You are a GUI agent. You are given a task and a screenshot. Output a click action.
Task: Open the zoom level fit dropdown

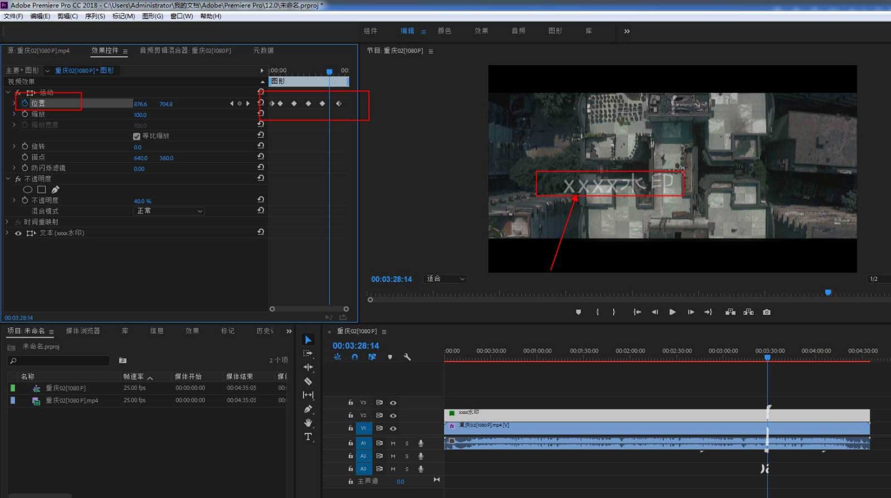(x=445, y=279)
